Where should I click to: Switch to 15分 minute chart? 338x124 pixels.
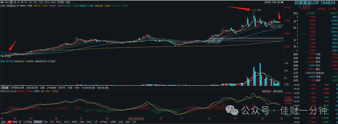point(41,2)
